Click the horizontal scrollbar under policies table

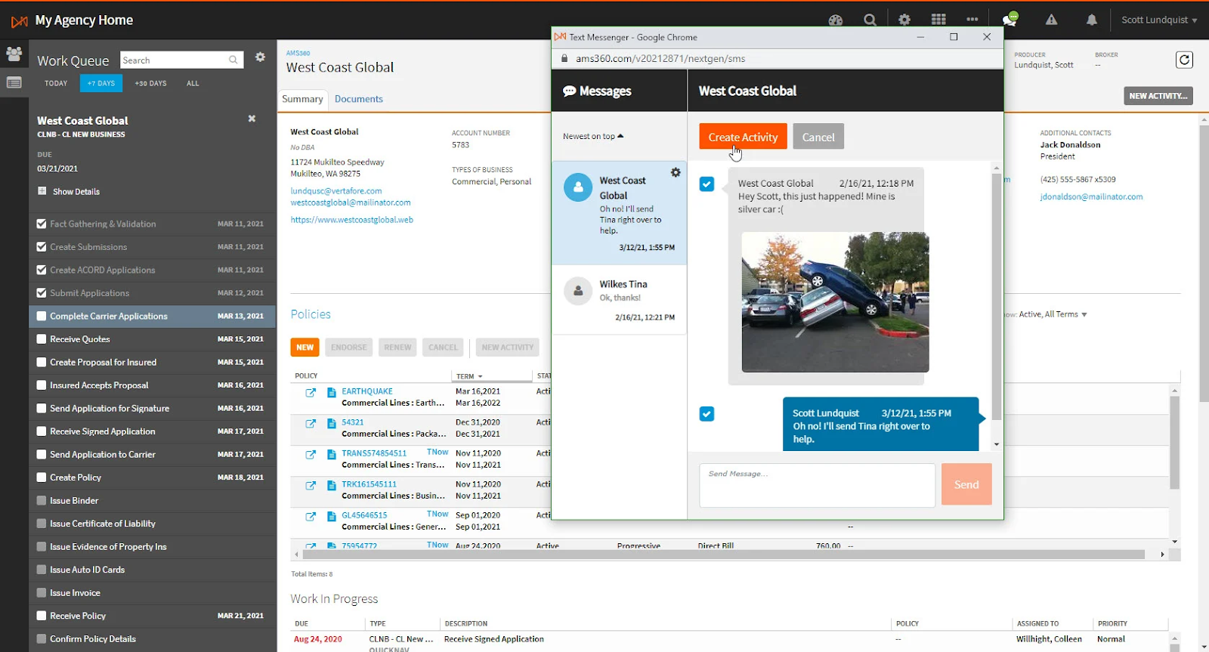(723, 555)
